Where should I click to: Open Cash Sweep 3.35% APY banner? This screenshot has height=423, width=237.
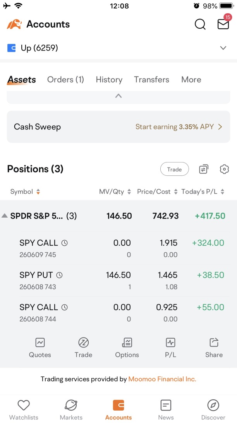(118, 127)
